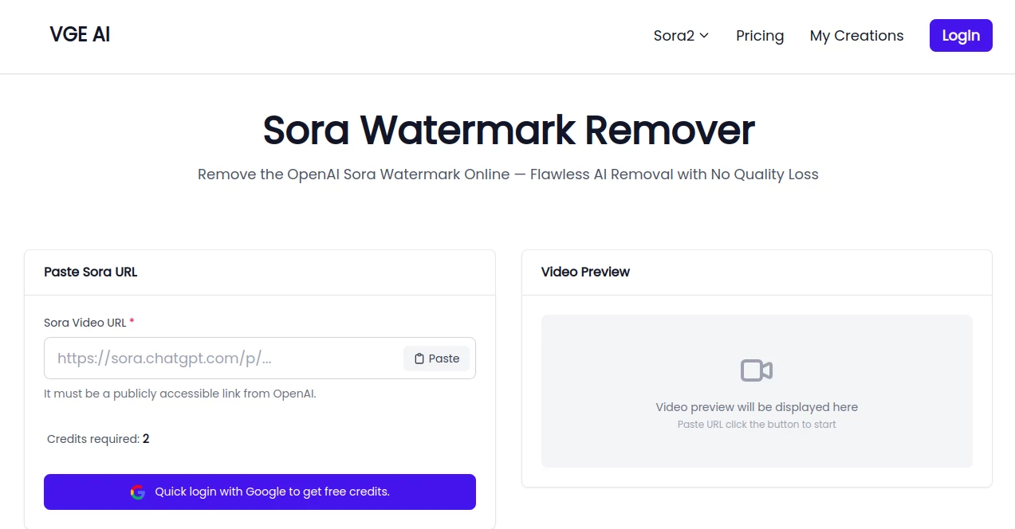
Task: Click the Login button
Action: pyautogui.click(x=960, y=35)
